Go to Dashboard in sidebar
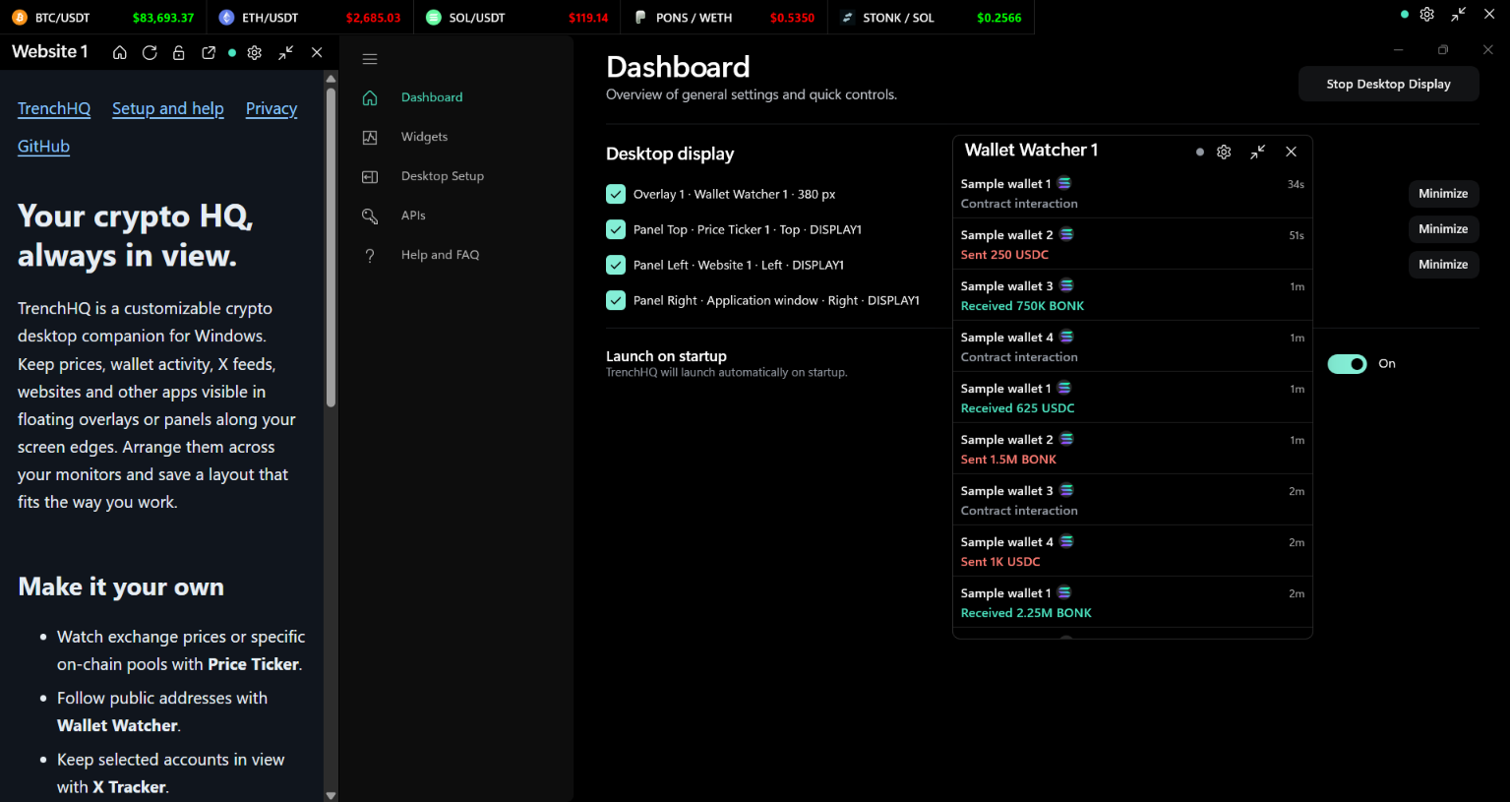Viewport: 1510px width, 802px height. [x=431, y=97]
